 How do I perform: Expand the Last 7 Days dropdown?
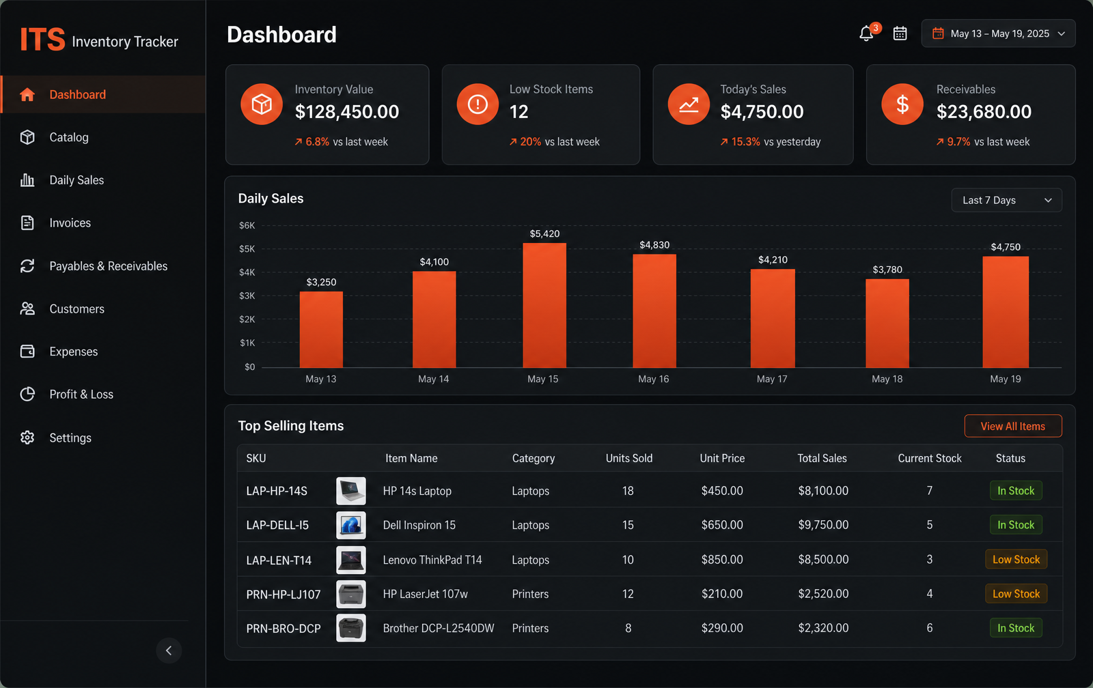pyautogui.click(x=1006, y=200)
